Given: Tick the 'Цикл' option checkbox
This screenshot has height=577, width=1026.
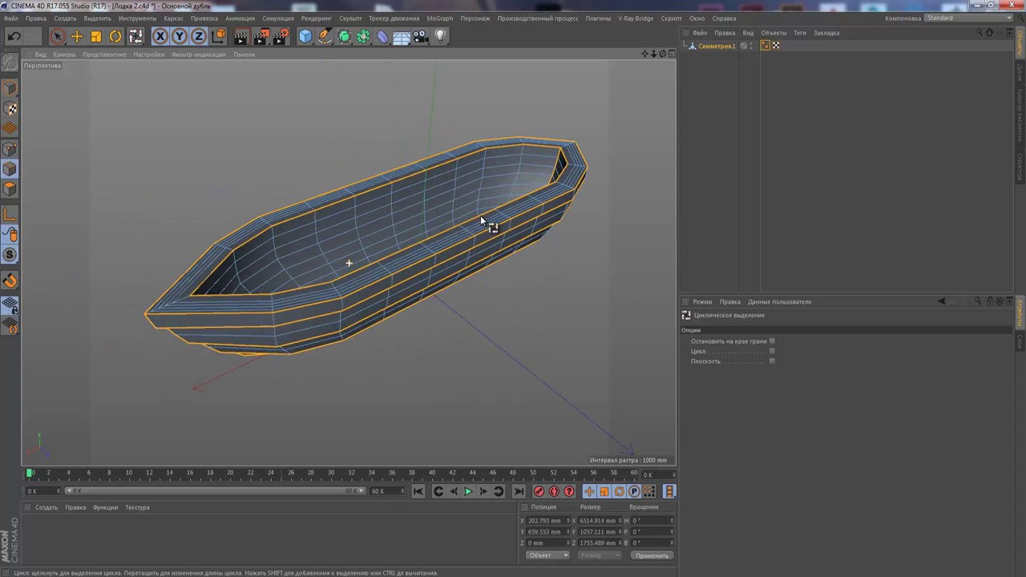Looking at the screenshot, I should 772,351.
